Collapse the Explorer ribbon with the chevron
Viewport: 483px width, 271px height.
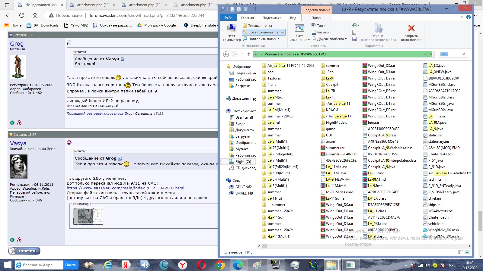click(462, 17)
